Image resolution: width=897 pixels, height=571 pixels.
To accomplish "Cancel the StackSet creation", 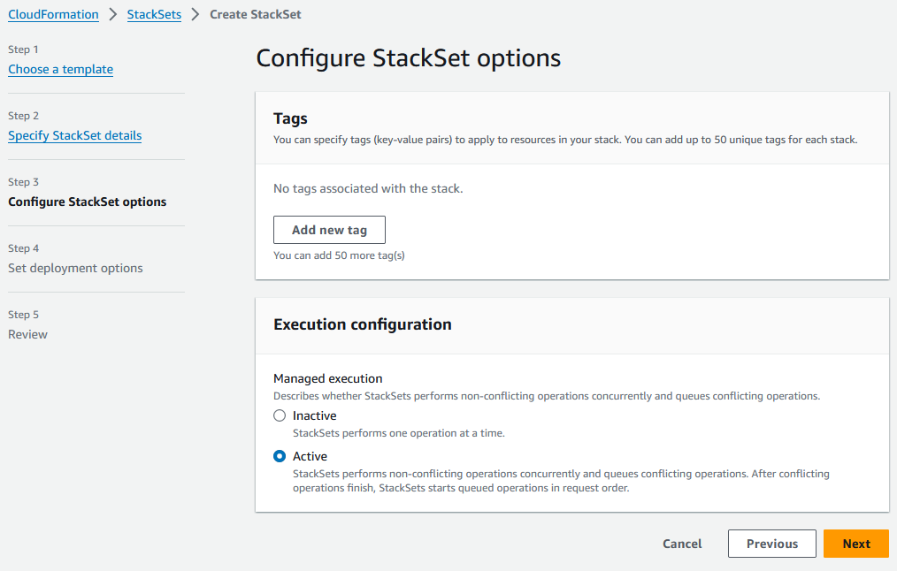I will tap(682, 544).
